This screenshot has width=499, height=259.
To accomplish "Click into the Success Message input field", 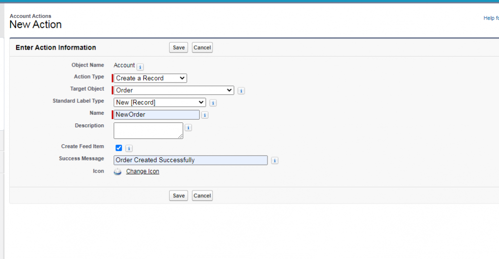I will [x=191, y=160].
